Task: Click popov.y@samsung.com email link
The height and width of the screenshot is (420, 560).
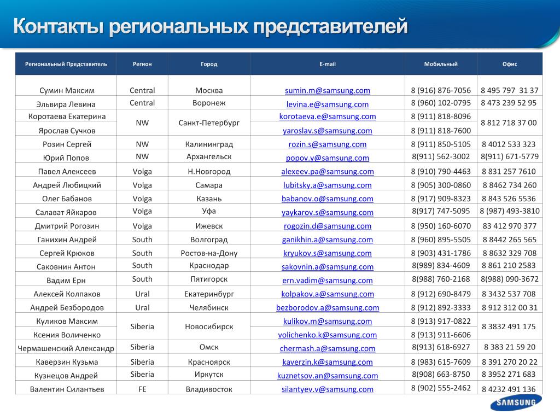Action: tap(328, 158)
